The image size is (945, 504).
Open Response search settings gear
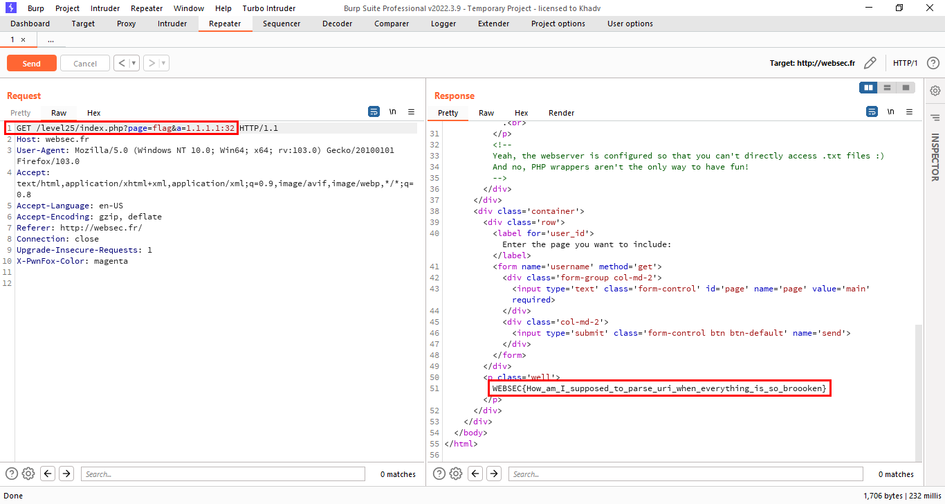[x=456, y=474]
